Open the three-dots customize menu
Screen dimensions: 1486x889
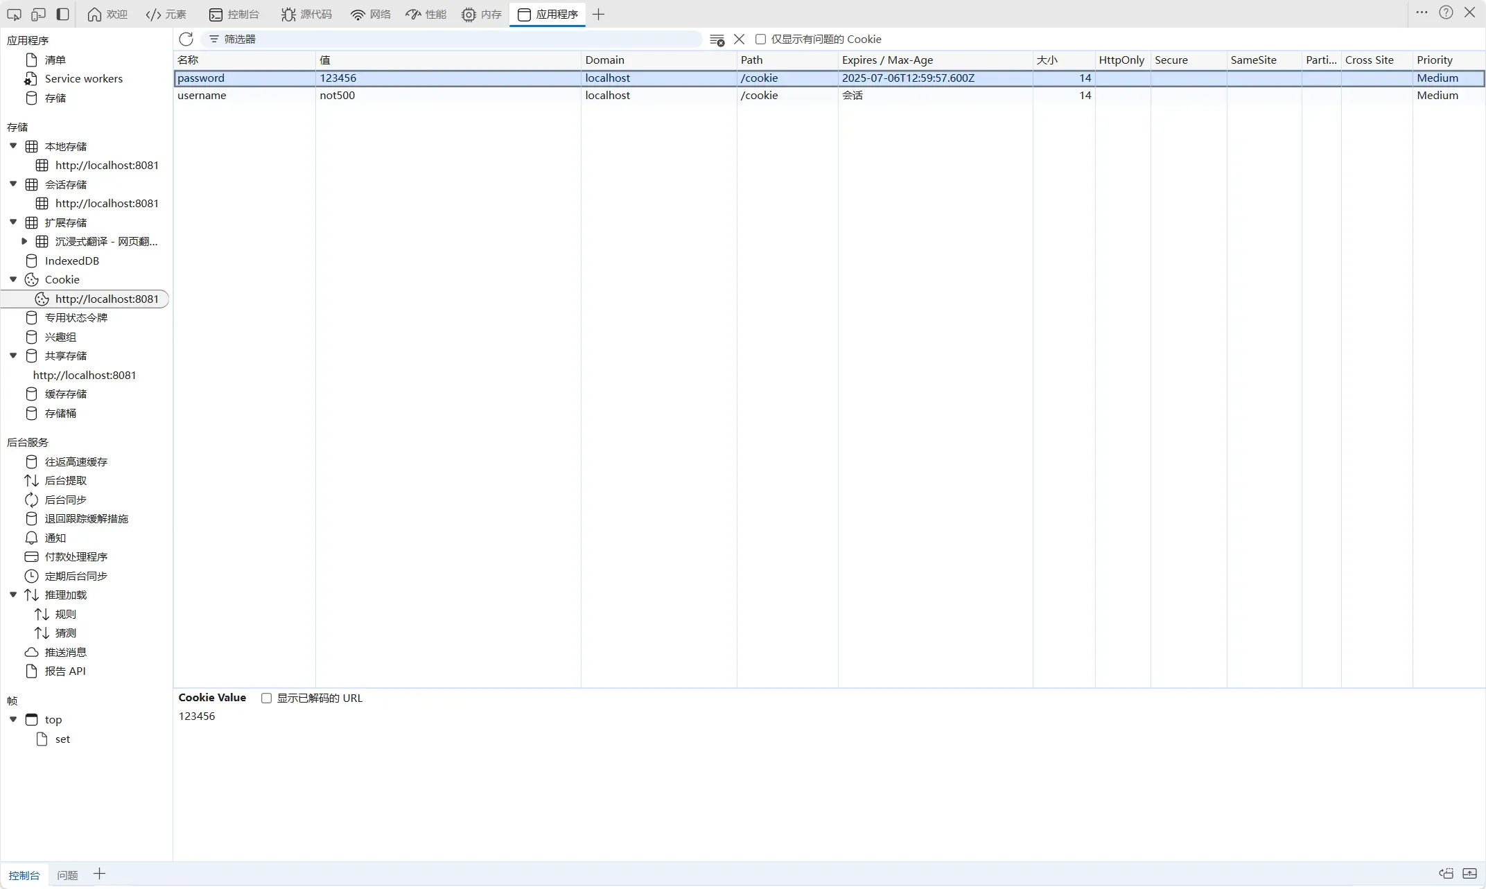point(1422,12)
